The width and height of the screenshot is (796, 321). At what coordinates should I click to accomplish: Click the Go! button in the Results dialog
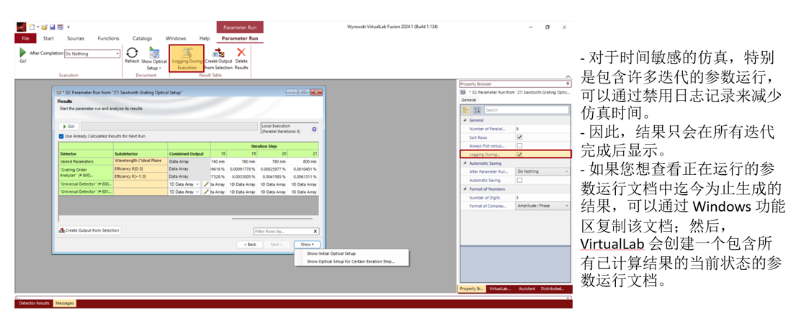[x=68, y=126]
